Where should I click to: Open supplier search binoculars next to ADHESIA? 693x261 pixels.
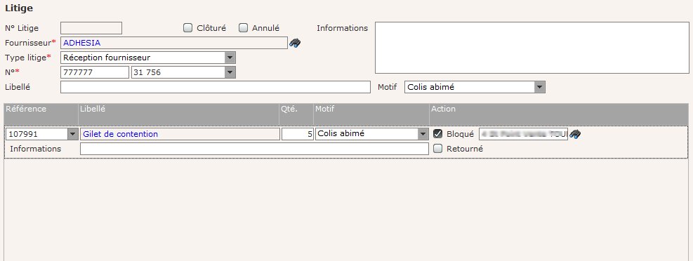(x=295, y=43)
